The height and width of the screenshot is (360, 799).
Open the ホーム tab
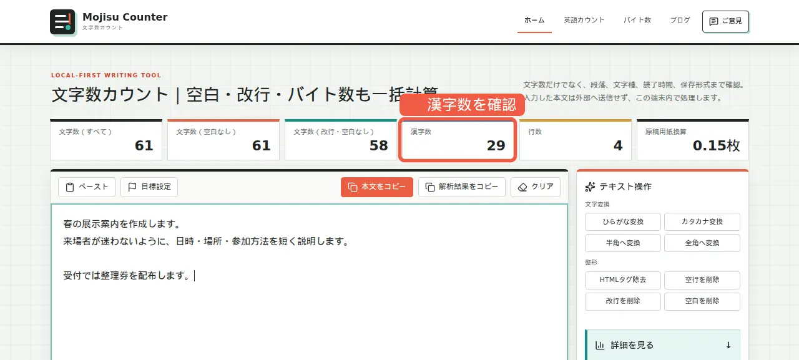tap(534, 21)
